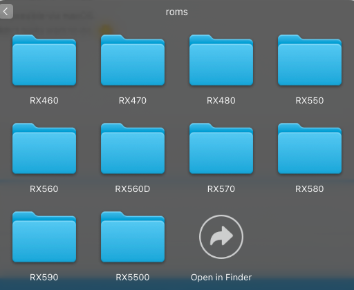Open the RX560D folder icon

tap(133, 148)
